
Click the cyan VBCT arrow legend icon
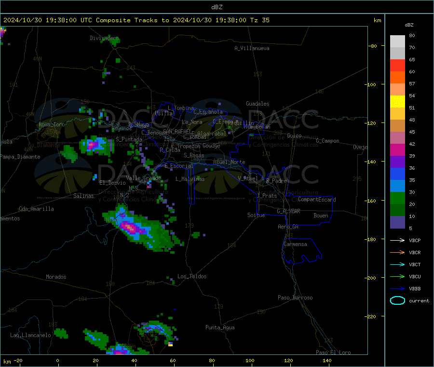click(x=397, y=265)
